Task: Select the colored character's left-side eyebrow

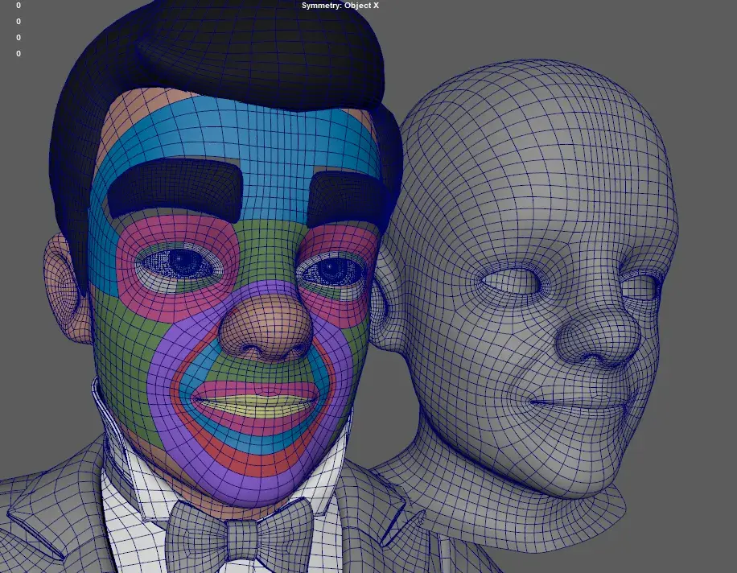Action: pyautogui.click(x=174, y=189)
